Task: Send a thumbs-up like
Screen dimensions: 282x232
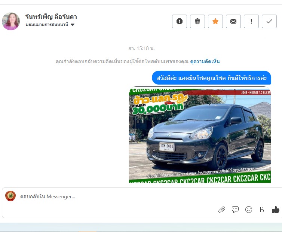Action: coord(275,210)
